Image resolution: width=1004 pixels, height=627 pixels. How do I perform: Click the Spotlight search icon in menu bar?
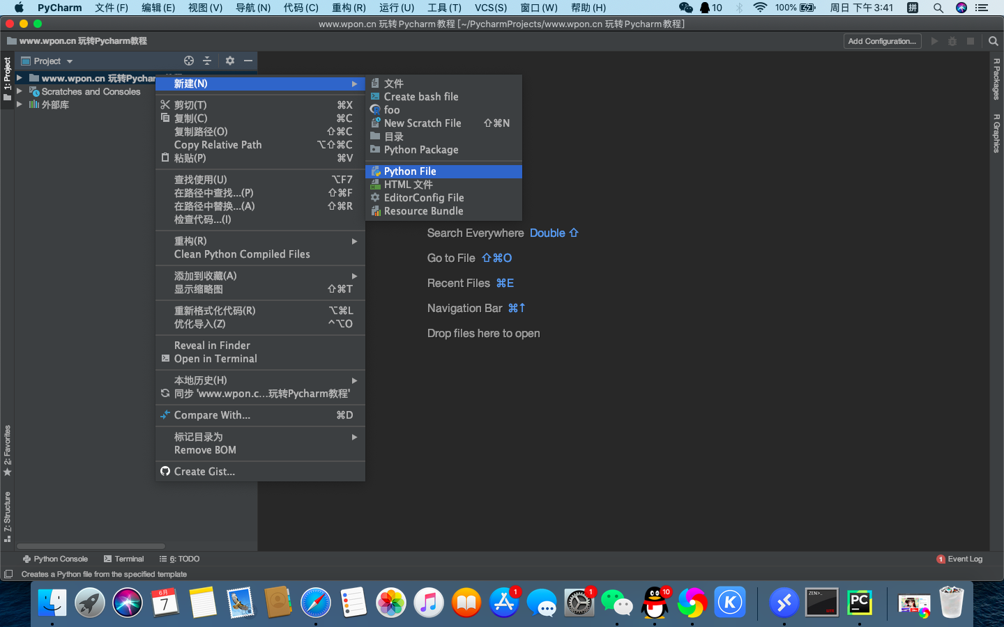[938, 8]
